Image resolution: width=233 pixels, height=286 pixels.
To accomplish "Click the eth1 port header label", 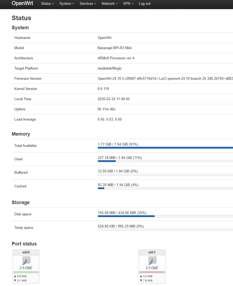I will 152,252.
